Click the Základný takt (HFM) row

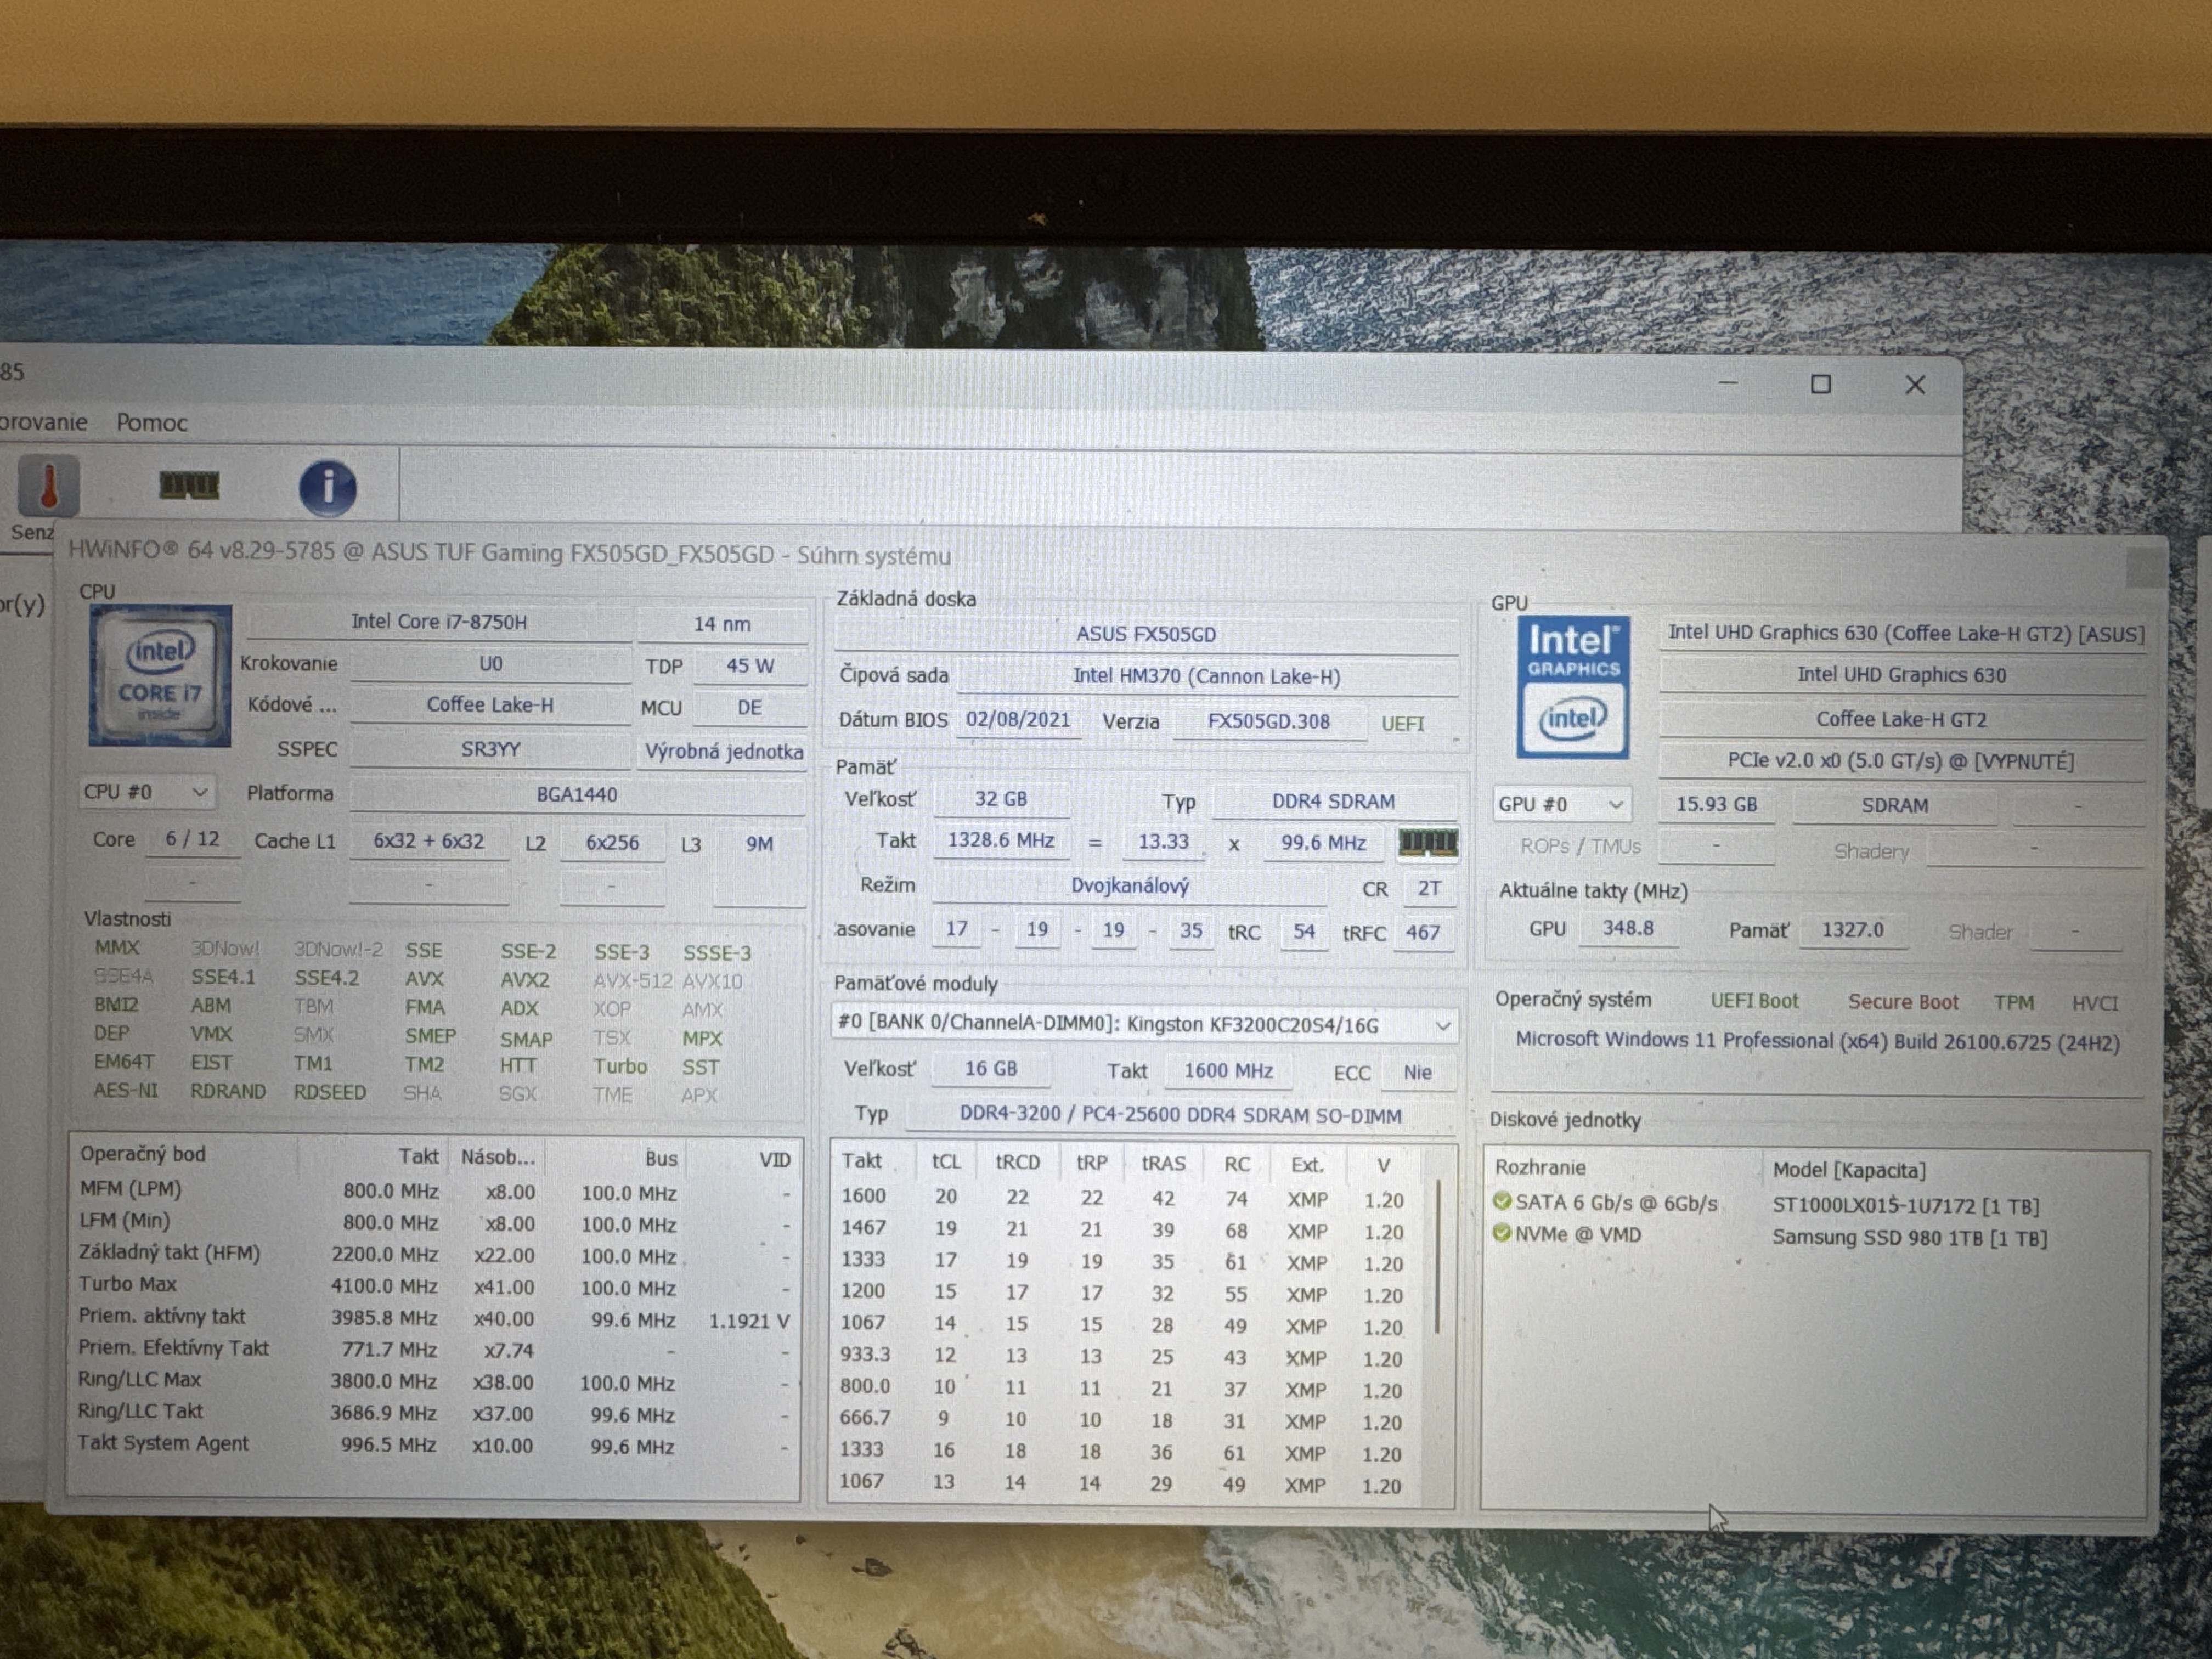(x=435, y=1254)
